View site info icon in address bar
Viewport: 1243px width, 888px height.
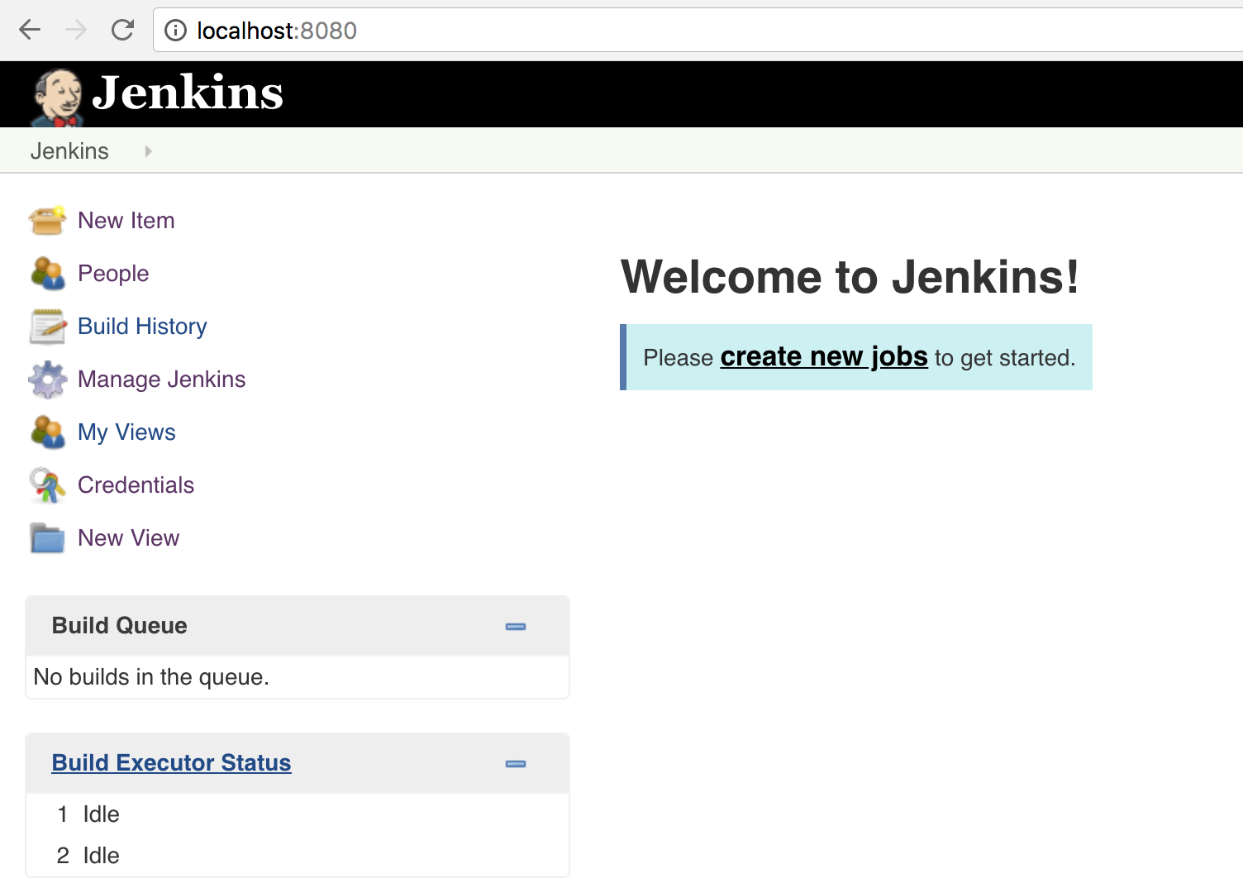click(175, 31)
